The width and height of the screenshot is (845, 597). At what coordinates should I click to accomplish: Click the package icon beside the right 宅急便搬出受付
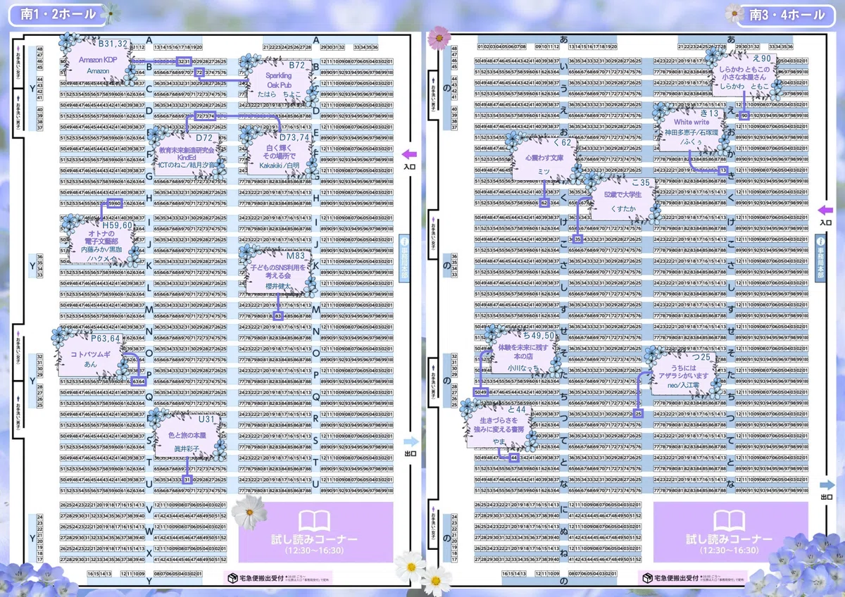pos(649,577)
